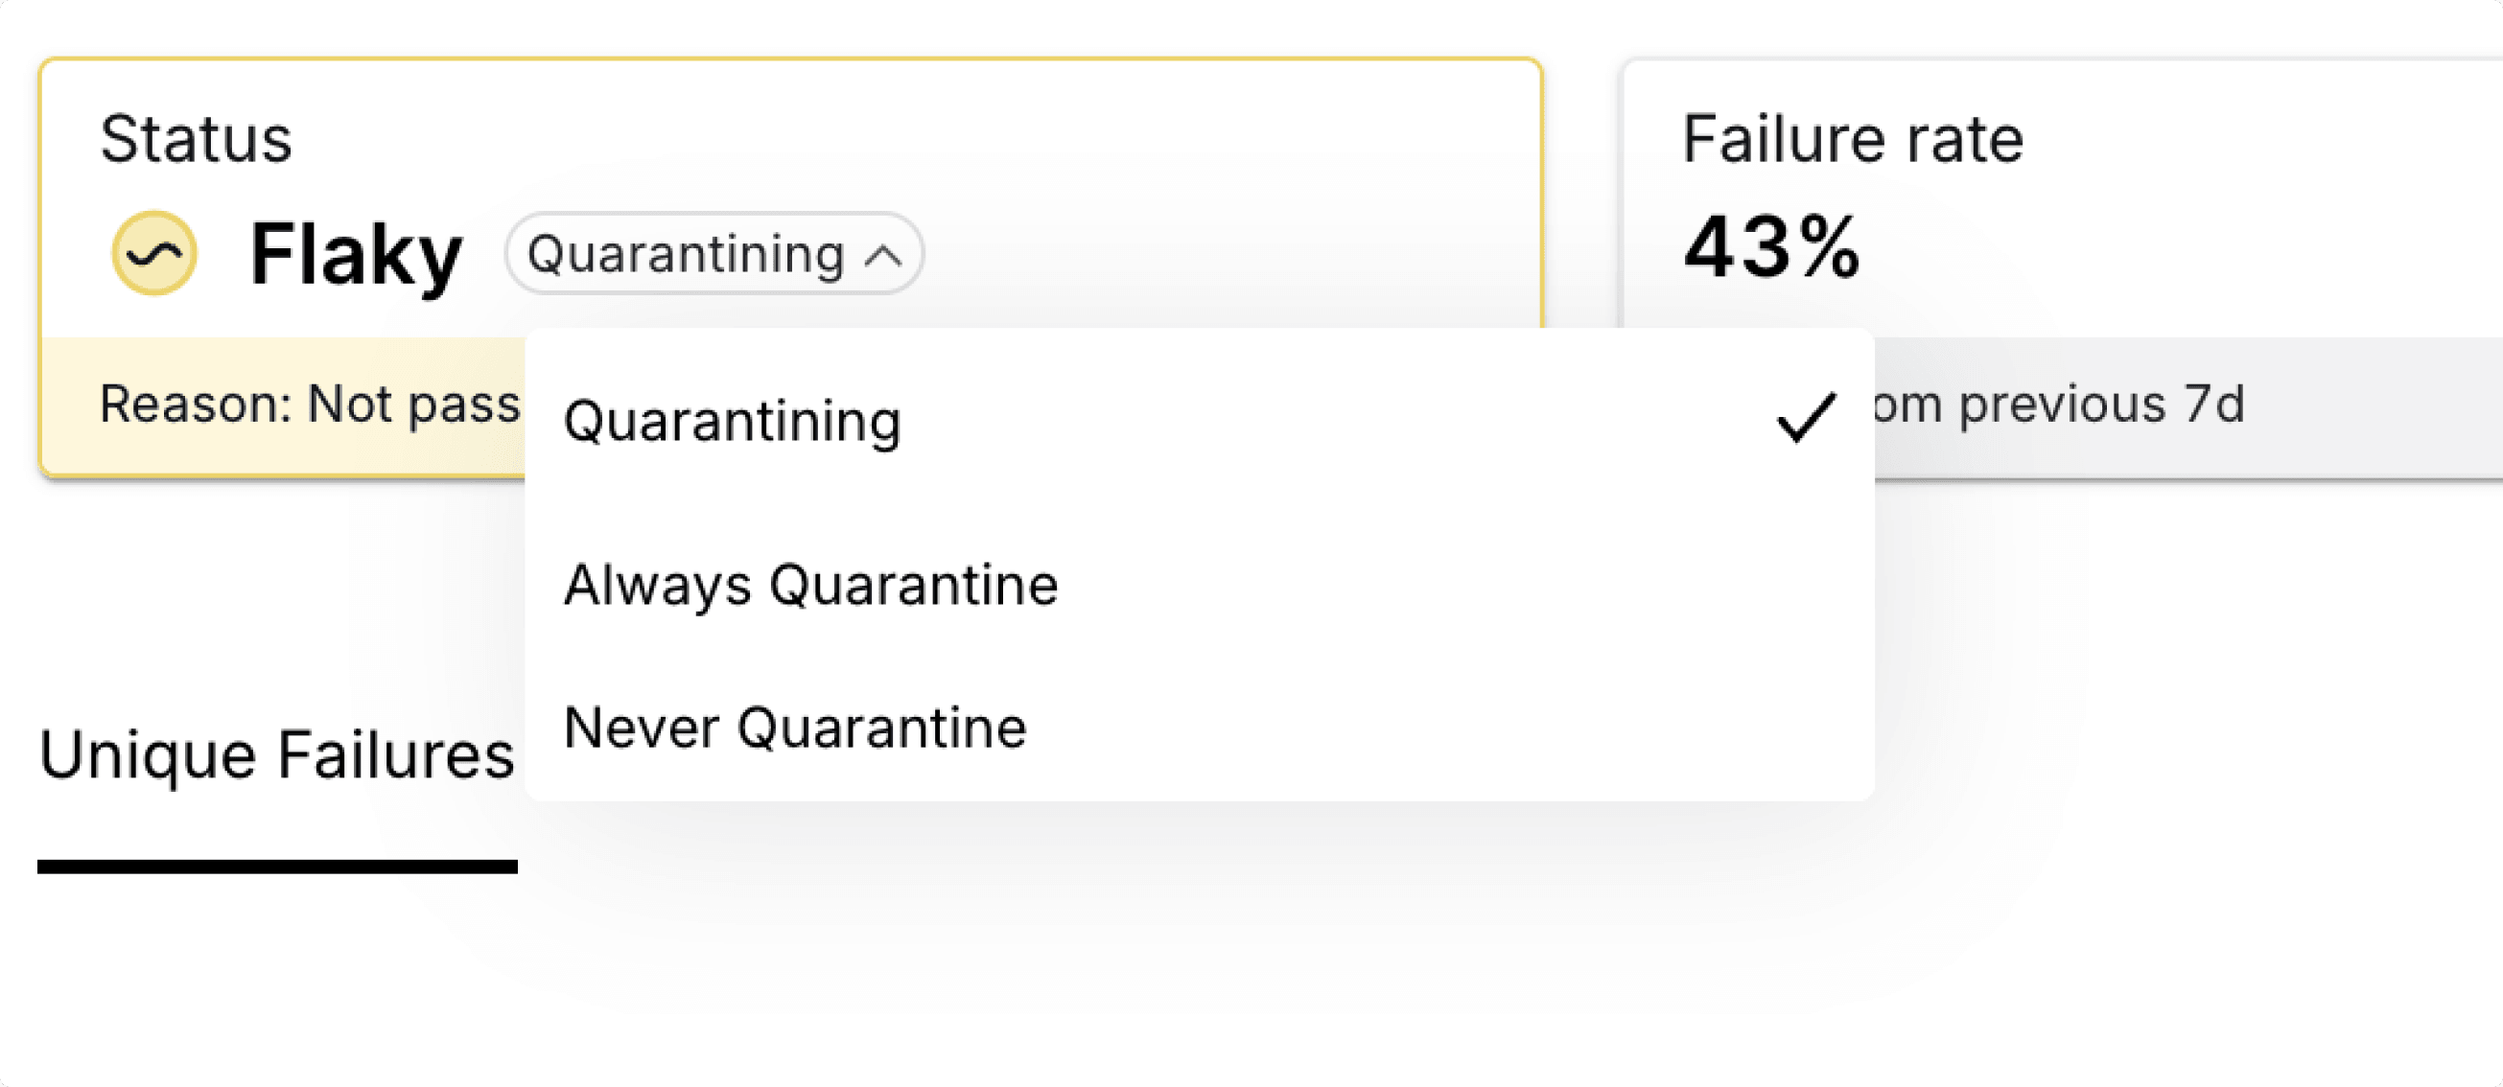2503x1087 pixels.
Task: Pick the Never Quarantine option
Action: (1199, 728)
